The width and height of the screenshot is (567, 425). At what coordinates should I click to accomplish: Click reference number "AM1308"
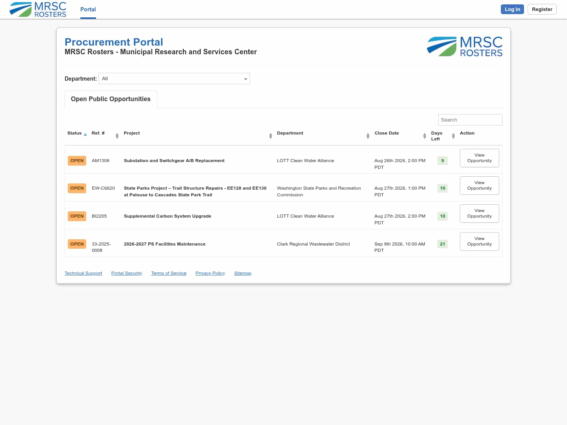(100, 161)
